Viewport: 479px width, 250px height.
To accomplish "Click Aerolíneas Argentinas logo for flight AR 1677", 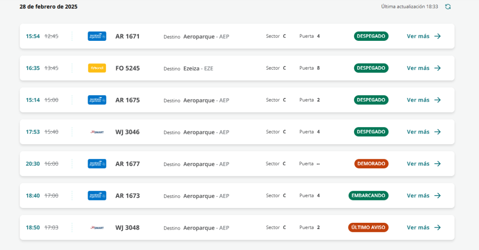I will [x=97, y=164].
